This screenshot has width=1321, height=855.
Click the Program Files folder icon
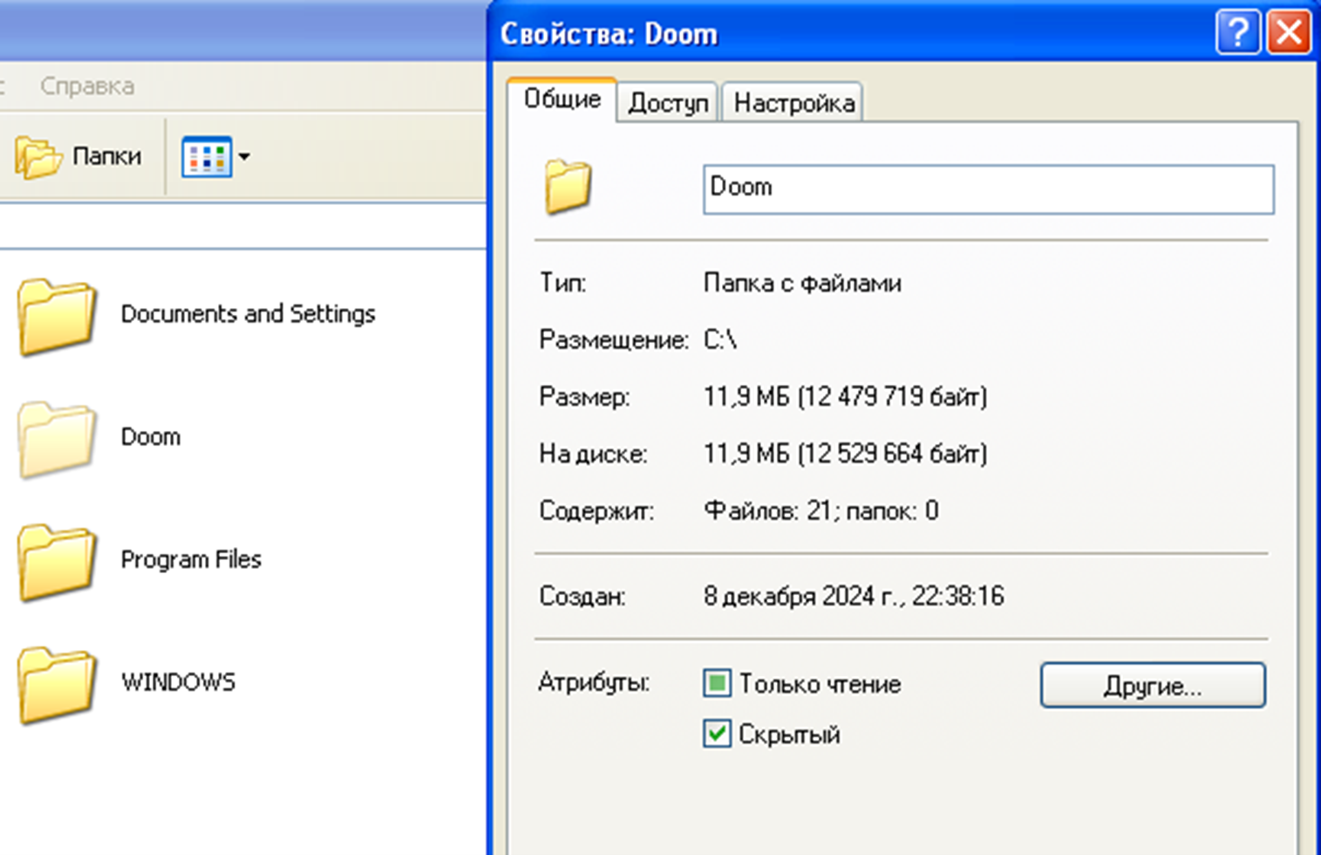(57, 562)
